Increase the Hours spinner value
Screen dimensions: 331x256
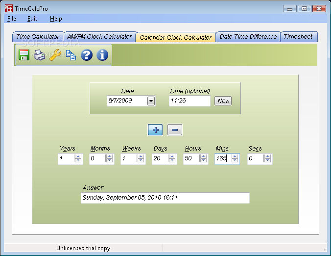click(x=203, y=156)
